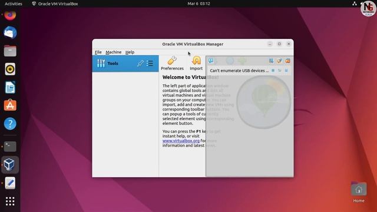This screenshot has width=377, height=212.
Task: Click the pin icon in the Tools row
Action: [x=140, y=64]
